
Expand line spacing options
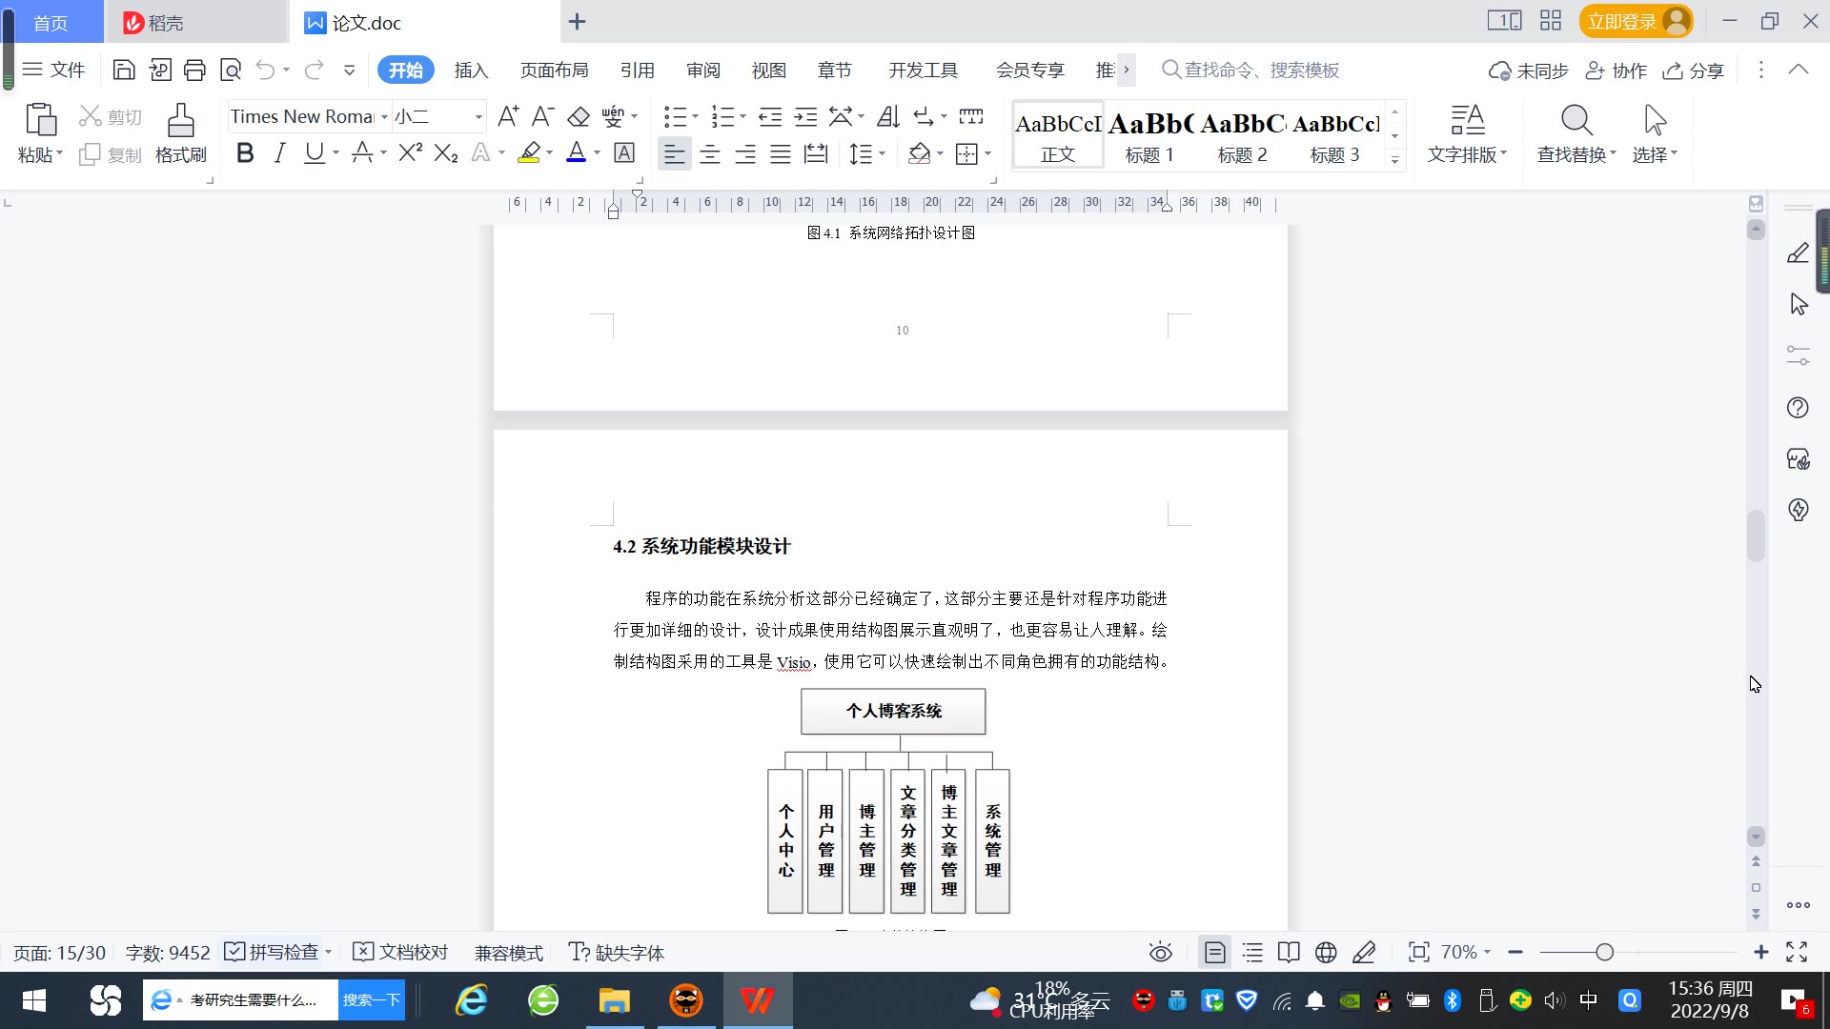(883, 153)
